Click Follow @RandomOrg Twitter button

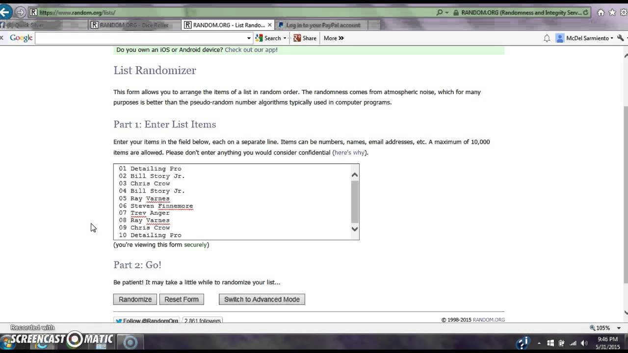coord(146,321)
